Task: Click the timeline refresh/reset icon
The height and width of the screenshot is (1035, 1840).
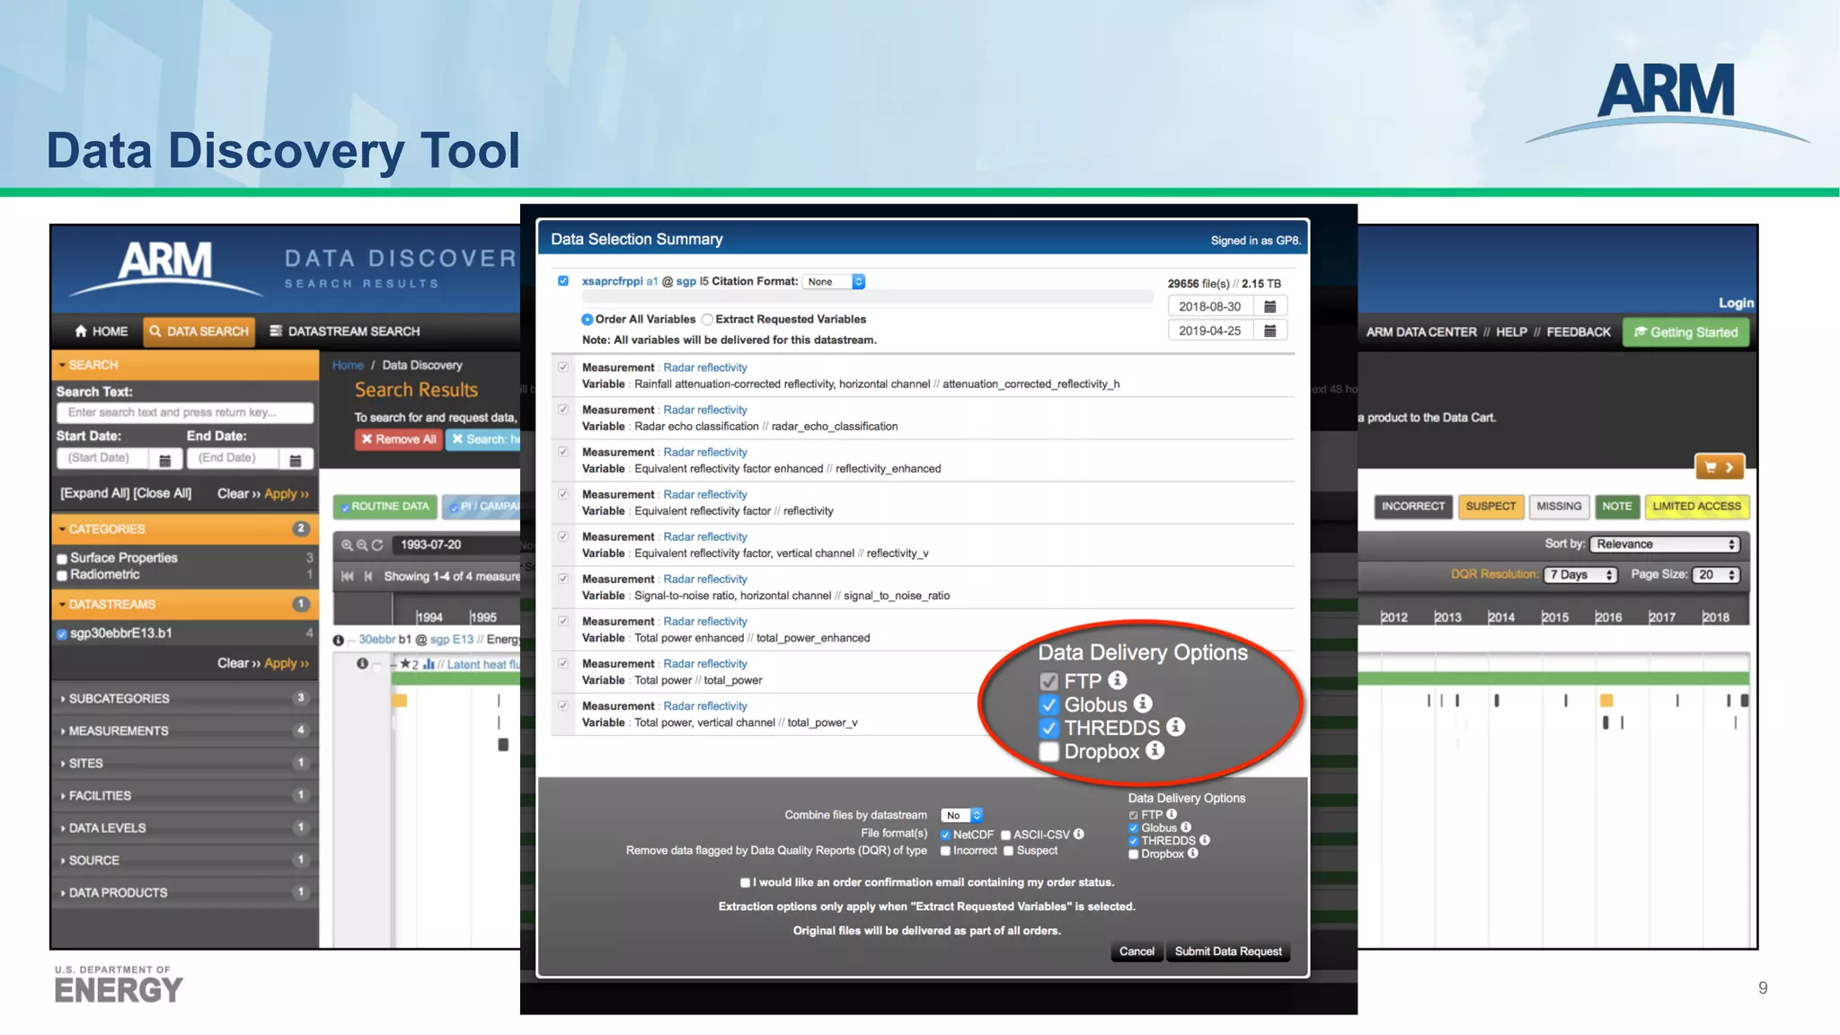Action: (377, 545)
